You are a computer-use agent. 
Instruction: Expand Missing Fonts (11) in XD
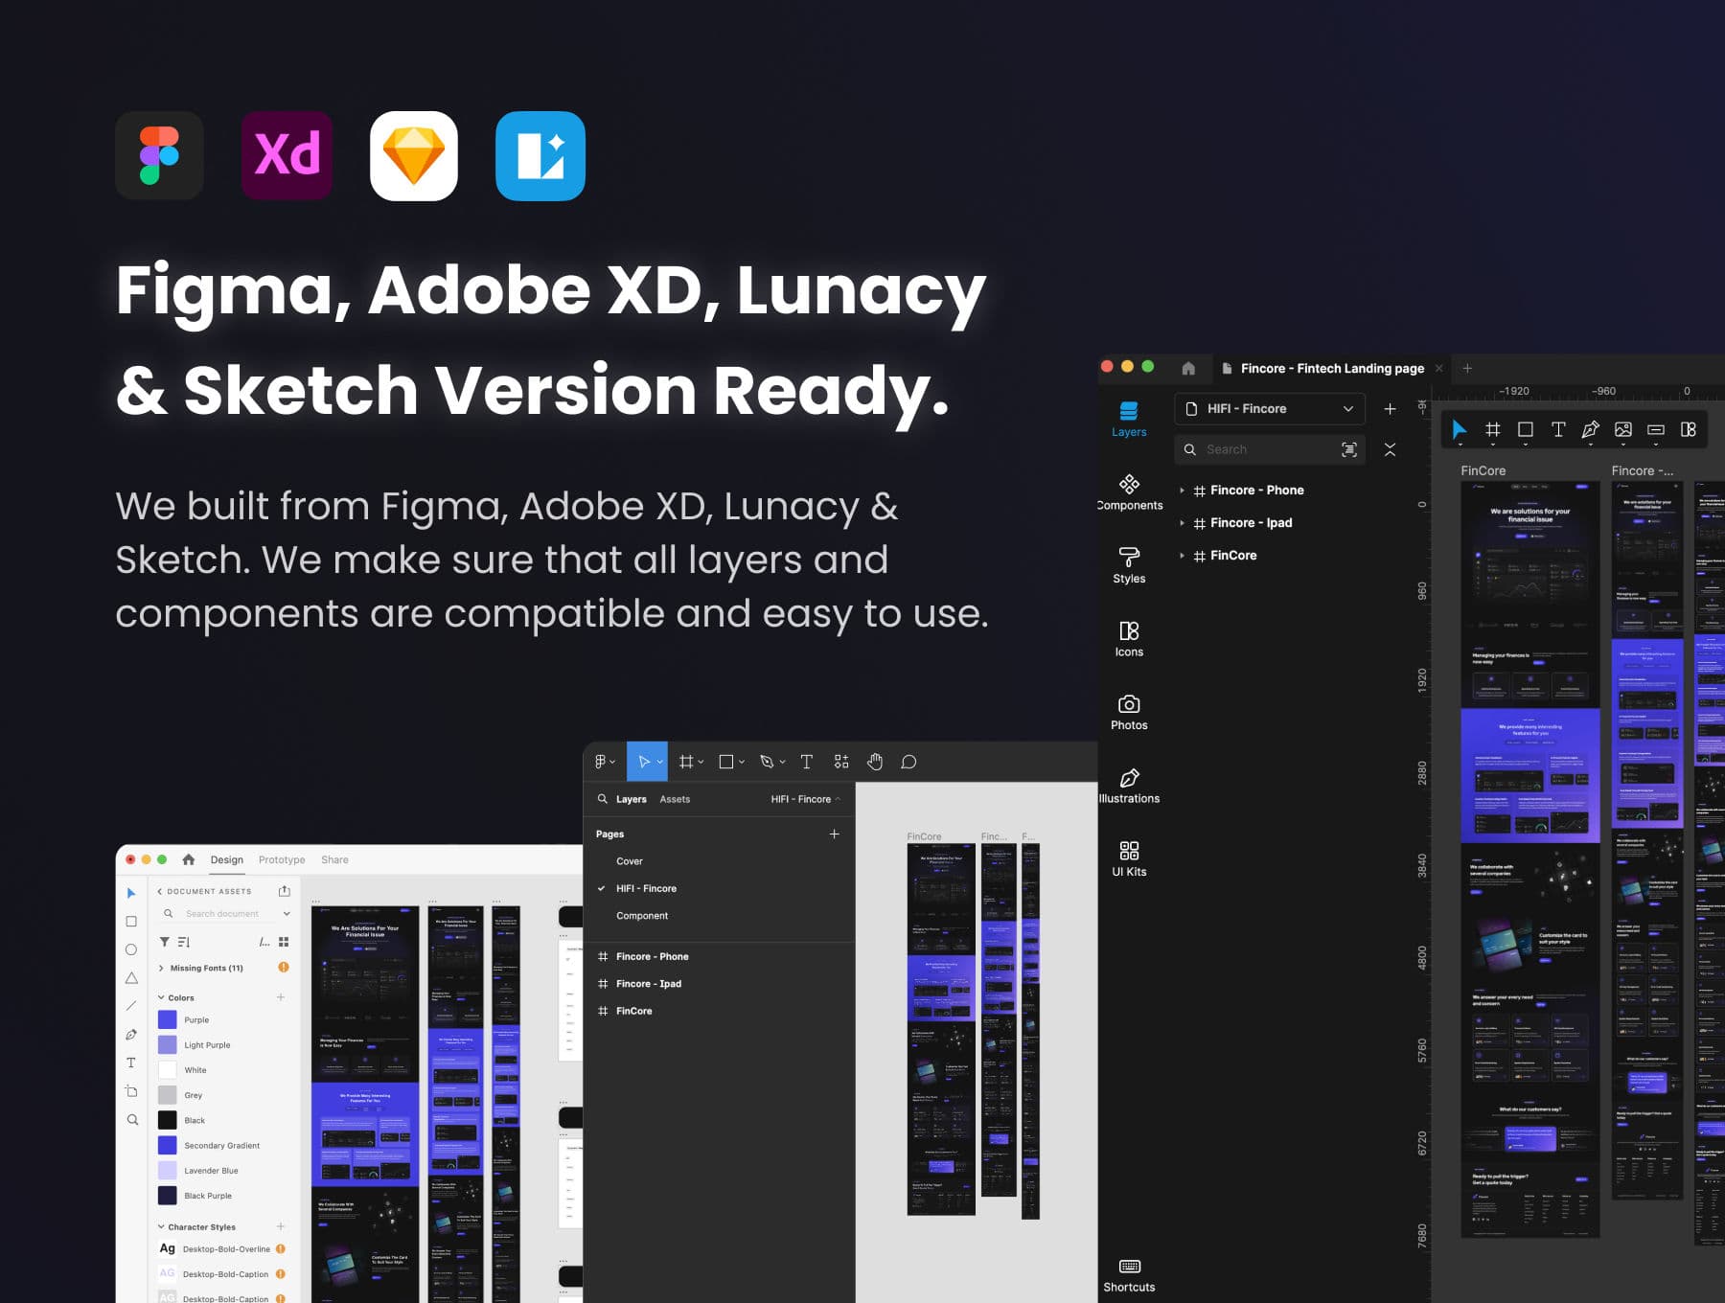pyautogui.click(x=161, y=968)
